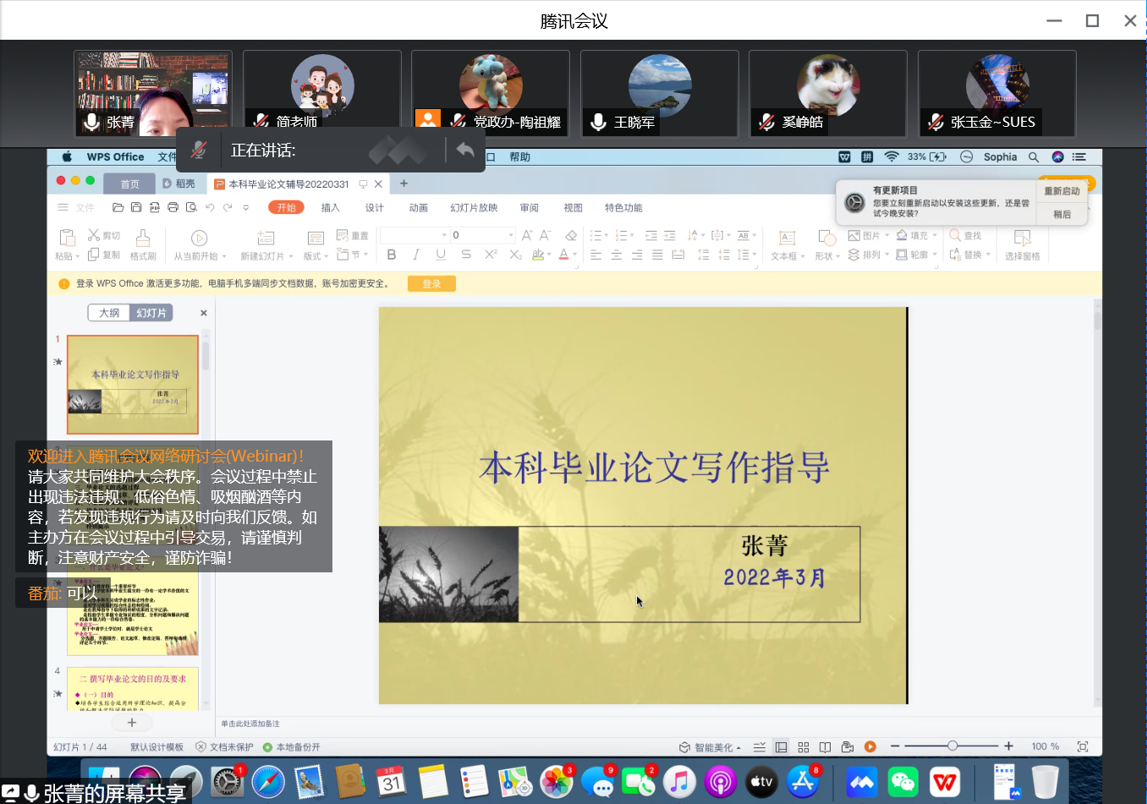Insert a text box (文本框)
Viewport: 1147px width, 804px height.
pyautogui.click(x=786, y=244)
